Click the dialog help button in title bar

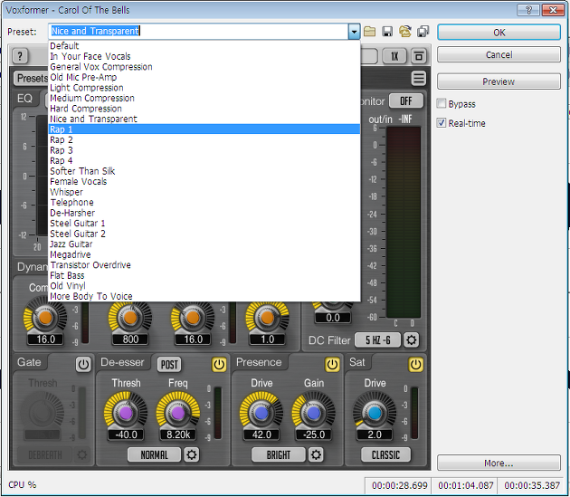point(528,10)
